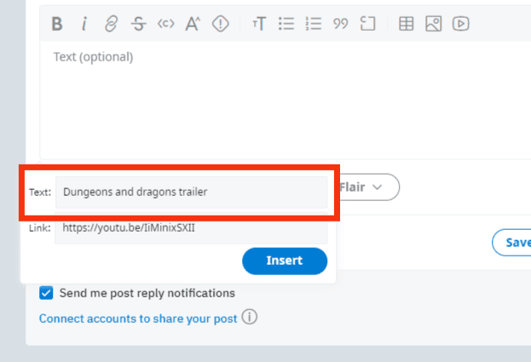Open Connect accounts to share your post

pos(138,319)
